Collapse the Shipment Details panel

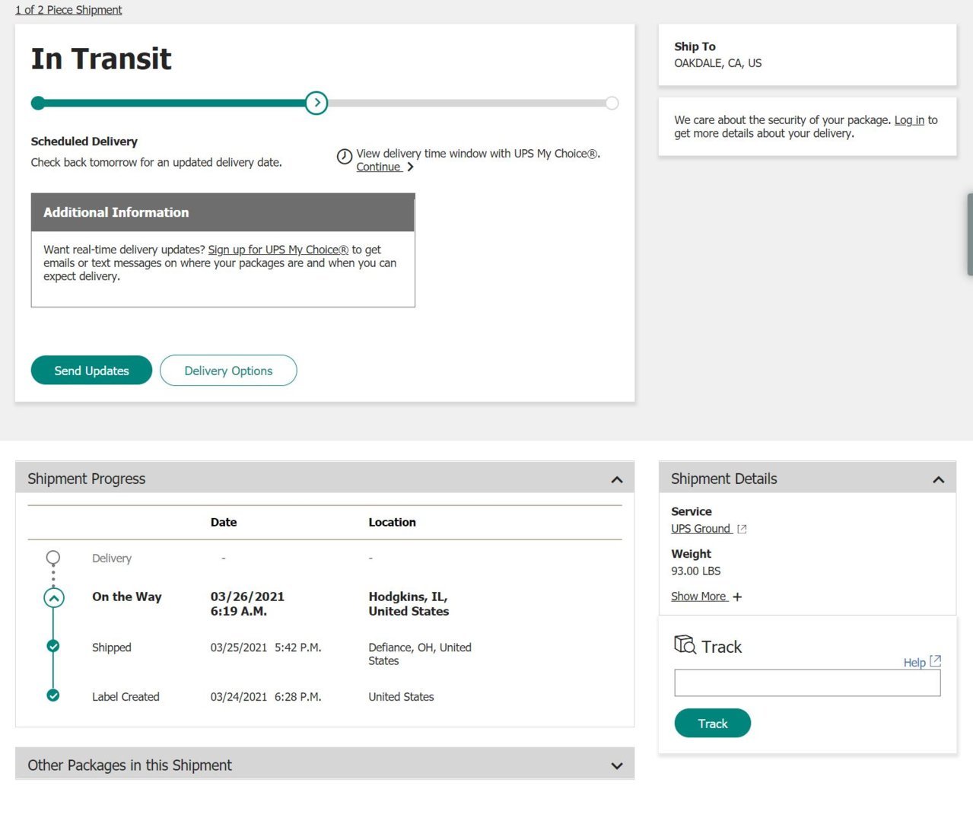pos(939,479)
